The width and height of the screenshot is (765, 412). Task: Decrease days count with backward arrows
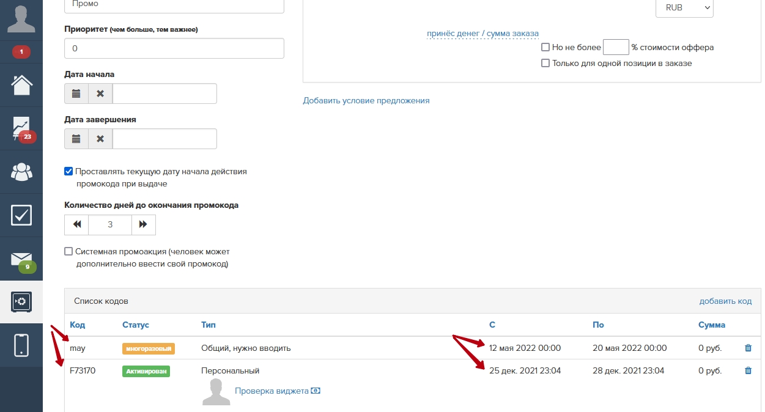coord(76,224)
